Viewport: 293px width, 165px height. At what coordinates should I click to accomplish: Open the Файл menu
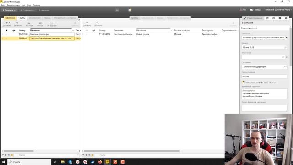click(x=3, y=5)
